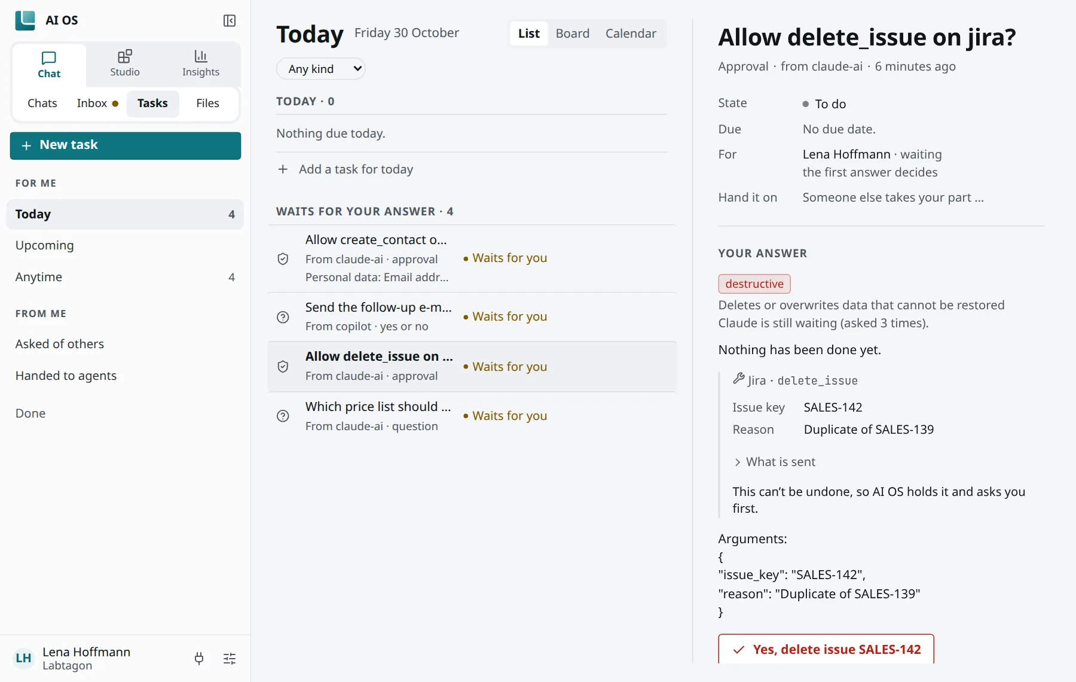Click the AI OS logo

pos(25,20)
